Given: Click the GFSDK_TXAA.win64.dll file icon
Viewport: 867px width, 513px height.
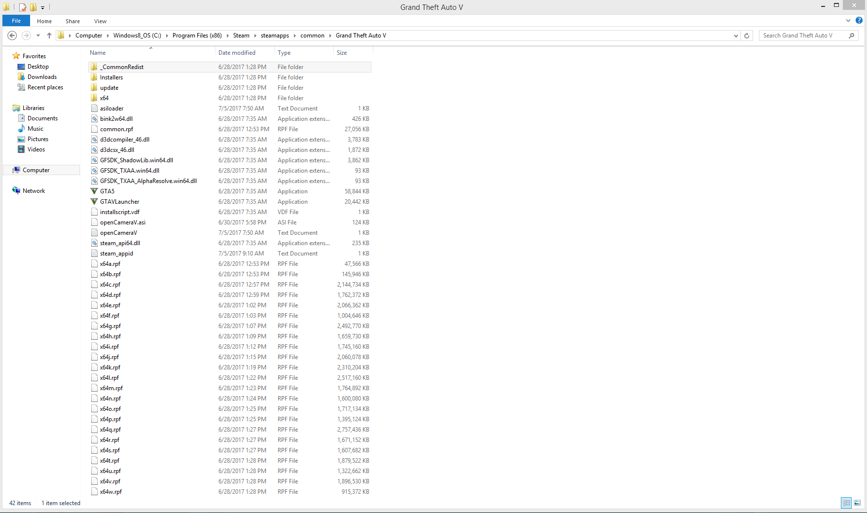Looking at the screenshot, I should click(x=94, y=171).
